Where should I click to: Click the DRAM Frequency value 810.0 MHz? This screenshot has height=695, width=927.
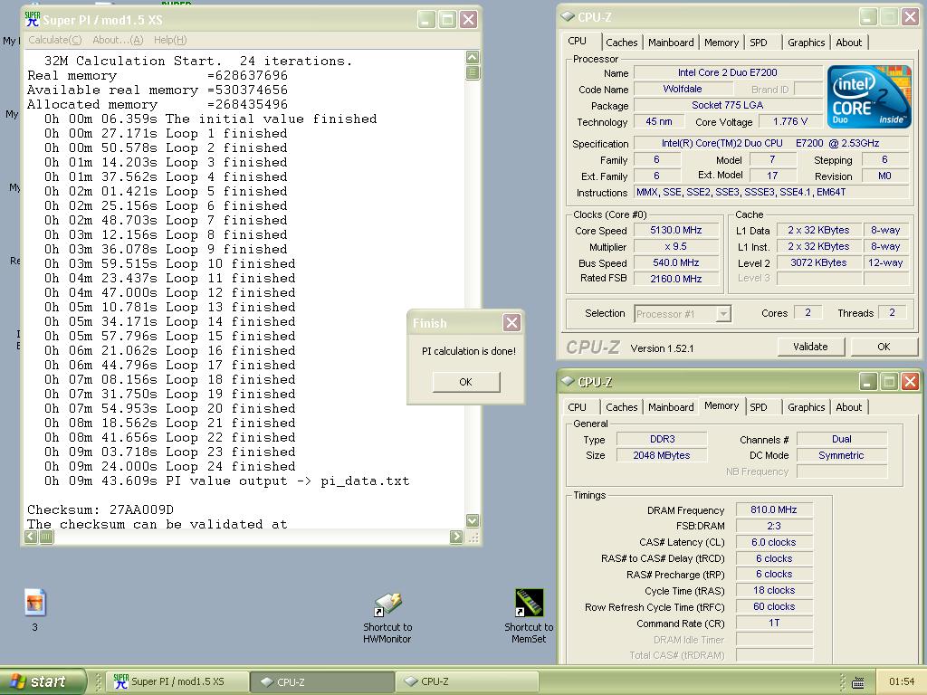click(x=774, y=509)
